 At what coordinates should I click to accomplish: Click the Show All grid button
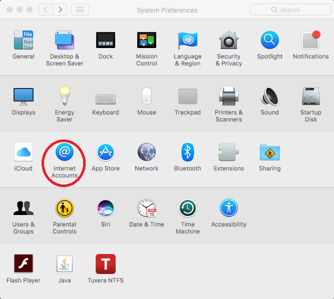point(80,9)
